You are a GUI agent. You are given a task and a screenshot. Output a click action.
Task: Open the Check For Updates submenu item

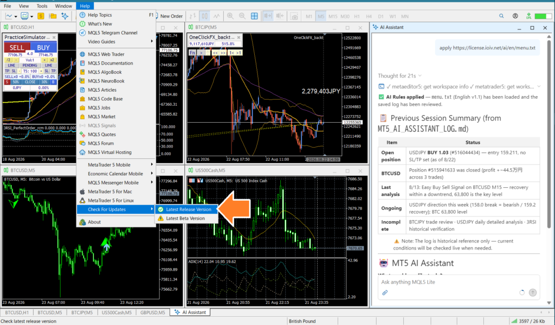point(116,209)
